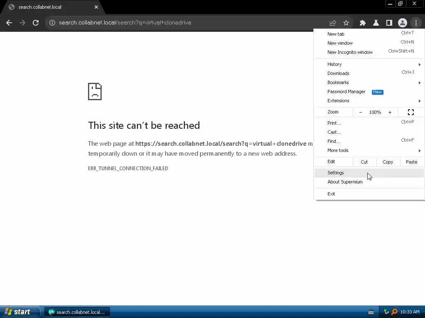Click the keyboard icon in taskbar
The image size is (425, 318).
[371, 312]
